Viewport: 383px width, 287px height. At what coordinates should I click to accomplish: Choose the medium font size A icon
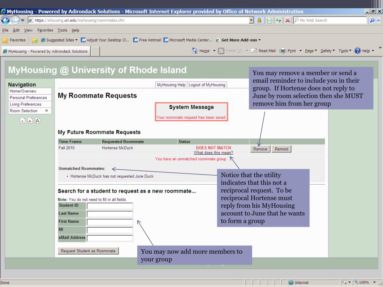point(30,121)
